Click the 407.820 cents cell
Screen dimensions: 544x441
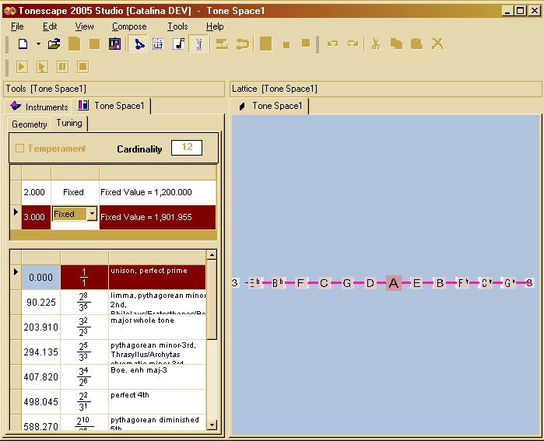click(x=41, y=377)
